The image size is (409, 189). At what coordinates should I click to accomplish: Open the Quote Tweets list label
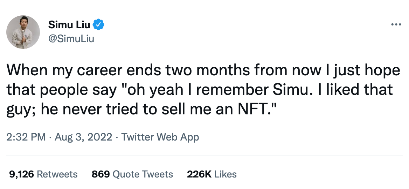[143, 174]
